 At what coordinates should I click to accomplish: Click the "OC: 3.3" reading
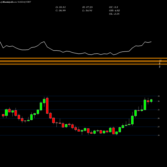point(114,7)
